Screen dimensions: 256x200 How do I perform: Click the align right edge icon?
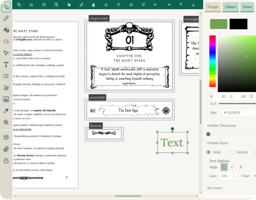click(x=168, y=5)
